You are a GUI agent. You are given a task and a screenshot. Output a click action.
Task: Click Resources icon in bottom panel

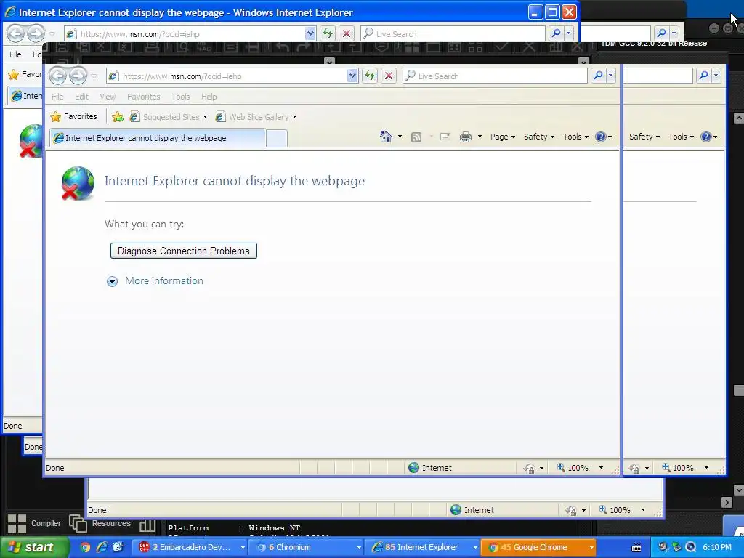click(78, 523)
